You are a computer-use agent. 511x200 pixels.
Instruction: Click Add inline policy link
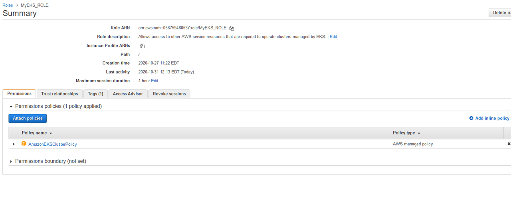tap(492, 118)
